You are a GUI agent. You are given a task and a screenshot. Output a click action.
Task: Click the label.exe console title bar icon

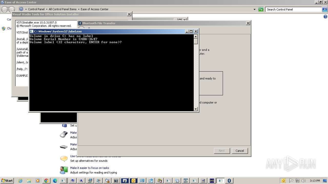point(32,31)
